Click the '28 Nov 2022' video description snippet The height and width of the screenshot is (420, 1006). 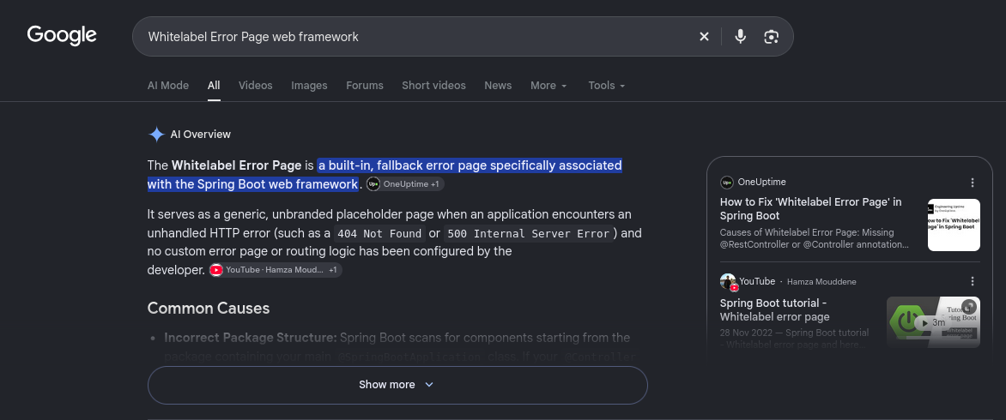[x=794, y=339]
